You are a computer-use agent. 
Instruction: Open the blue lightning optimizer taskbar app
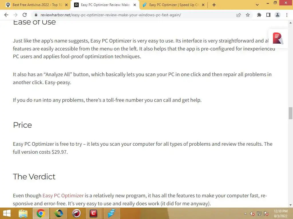click(x=112, y=213)
